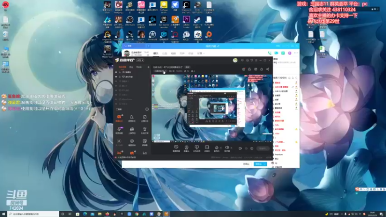Open the Adobe Premiere desktop shortcut

[186, 21]
